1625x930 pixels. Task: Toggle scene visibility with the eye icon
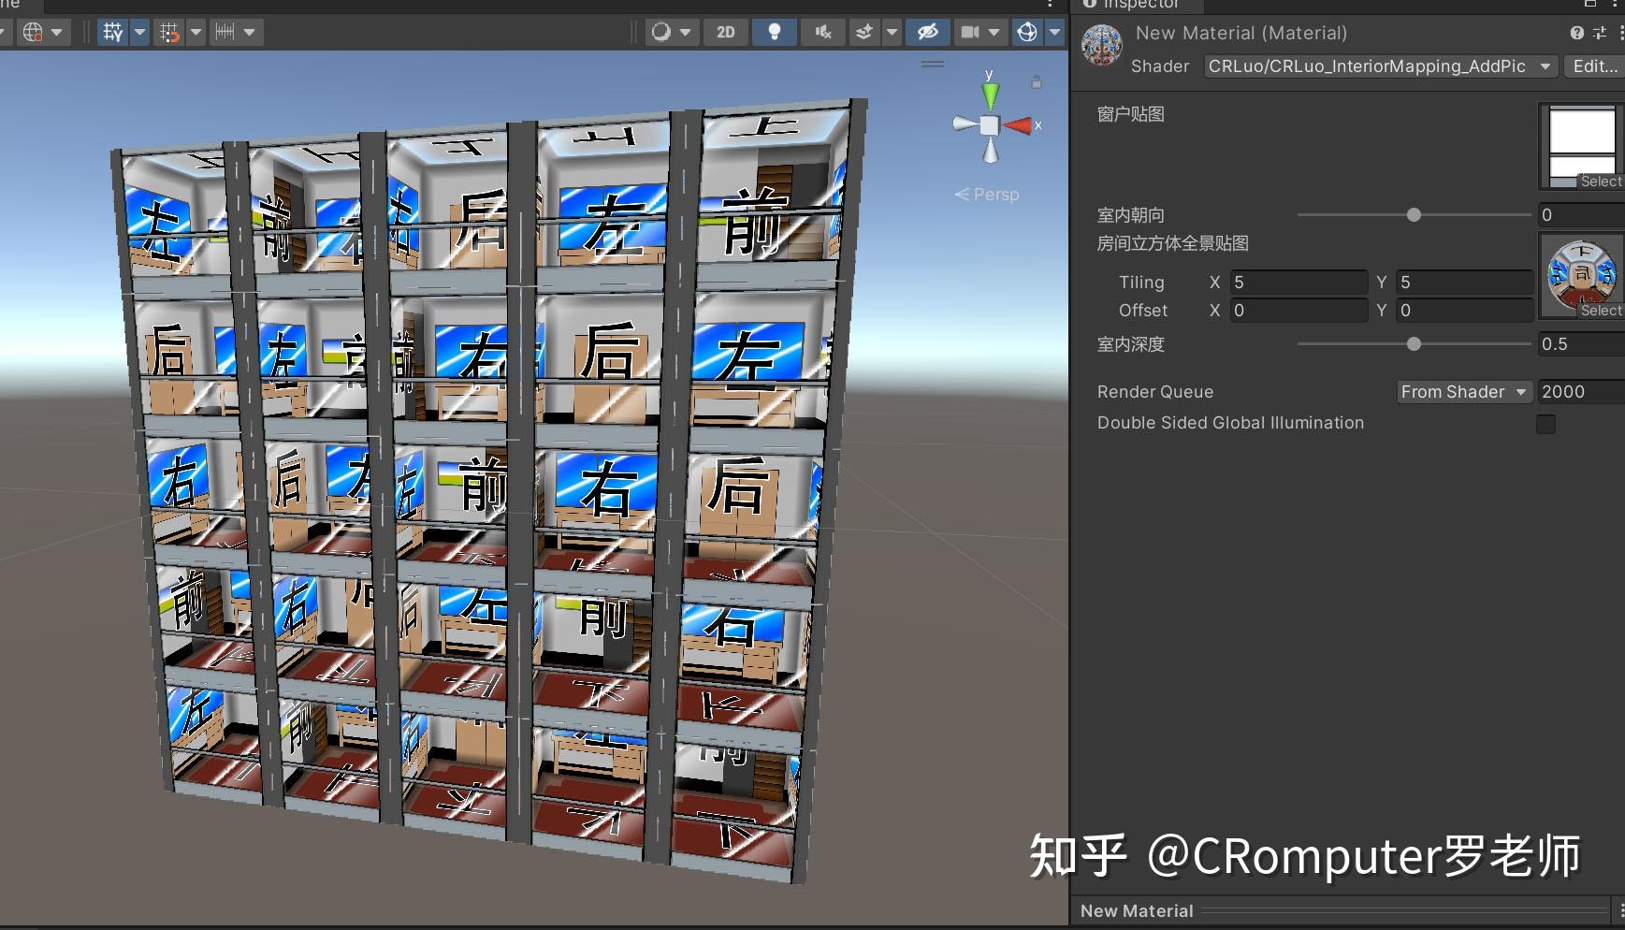coord(929,31)
